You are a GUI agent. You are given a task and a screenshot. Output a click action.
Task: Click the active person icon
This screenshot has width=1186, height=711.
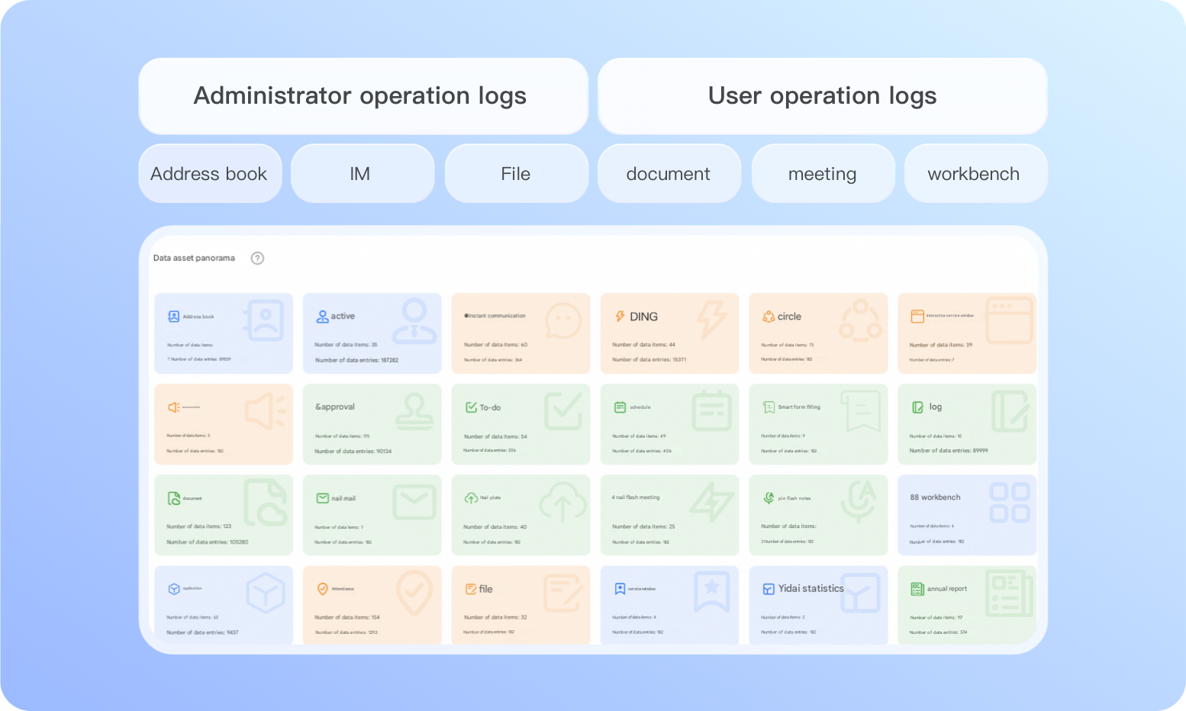pyautogui.click(x=323, y=317)
